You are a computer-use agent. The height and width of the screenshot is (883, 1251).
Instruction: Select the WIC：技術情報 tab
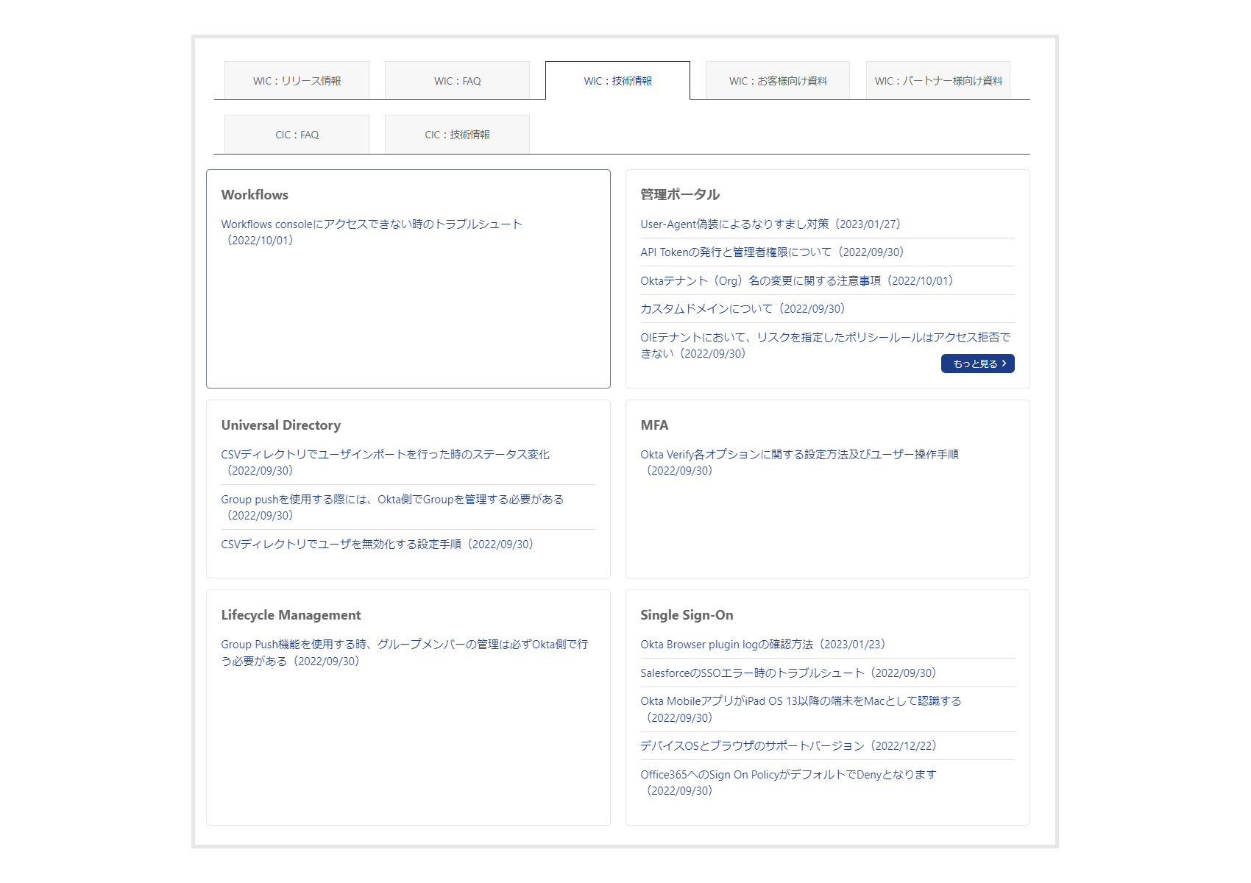point(617,81)
